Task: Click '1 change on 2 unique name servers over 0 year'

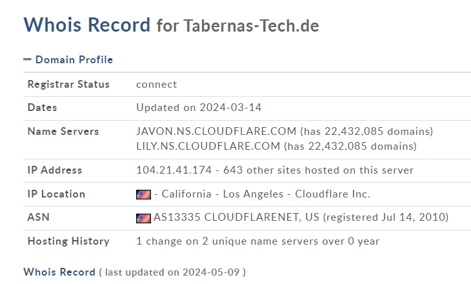Action: pos(257,241)
